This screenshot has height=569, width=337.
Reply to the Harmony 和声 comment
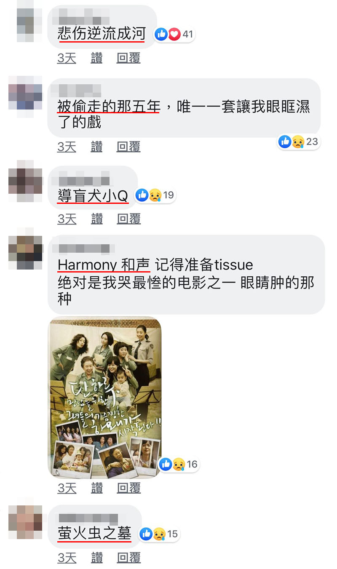[128, 488]
